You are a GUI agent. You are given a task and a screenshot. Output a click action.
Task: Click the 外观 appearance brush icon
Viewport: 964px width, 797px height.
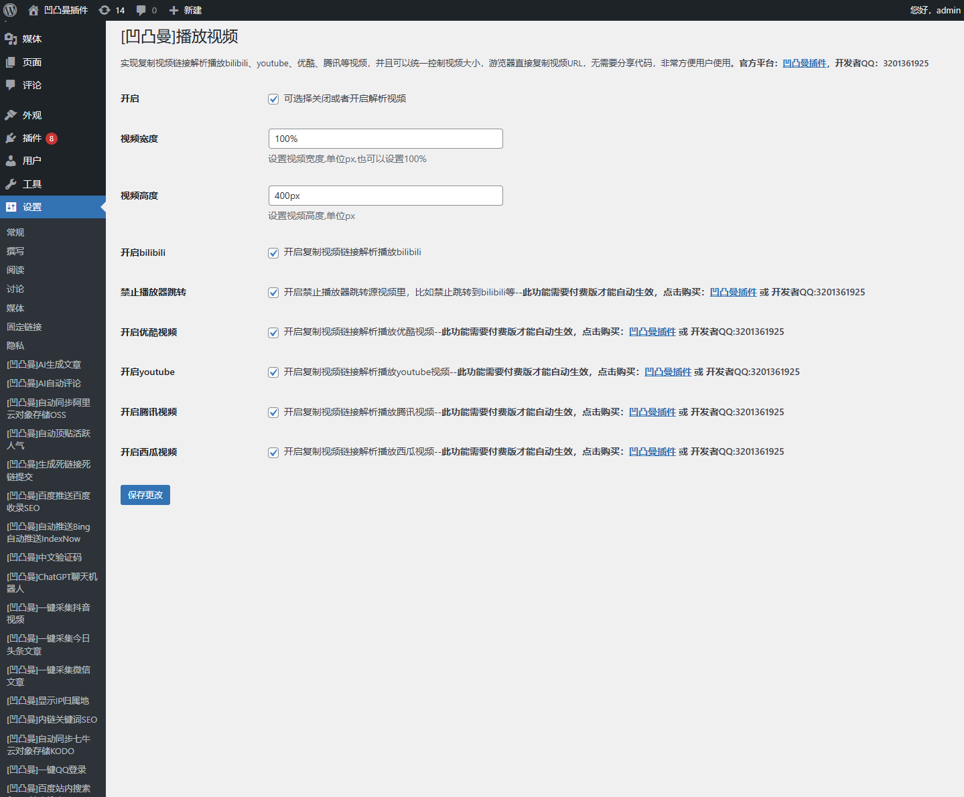(11, 115)
